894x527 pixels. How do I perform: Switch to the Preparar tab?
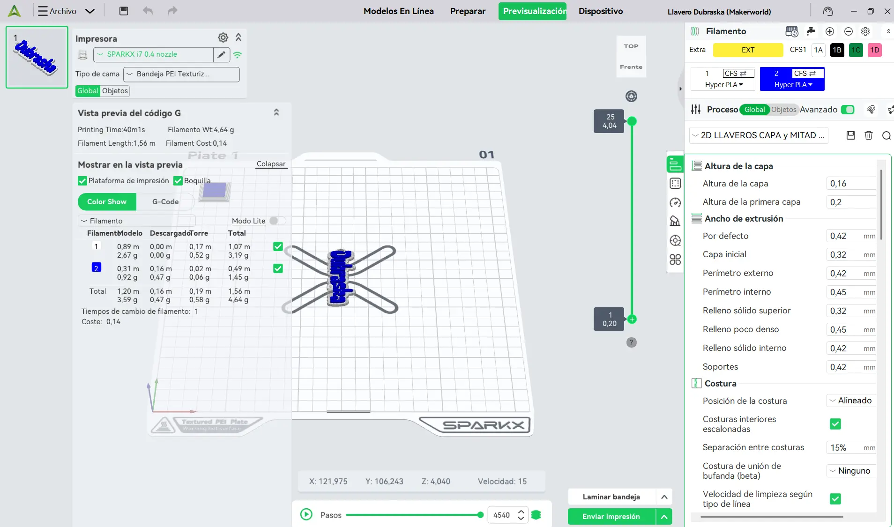pyautogui.click(x=468, y=11)
